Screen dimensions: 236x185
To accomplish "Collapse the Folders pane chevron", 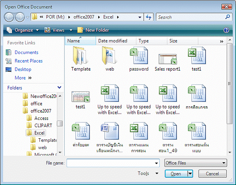I will click(59, 87).
